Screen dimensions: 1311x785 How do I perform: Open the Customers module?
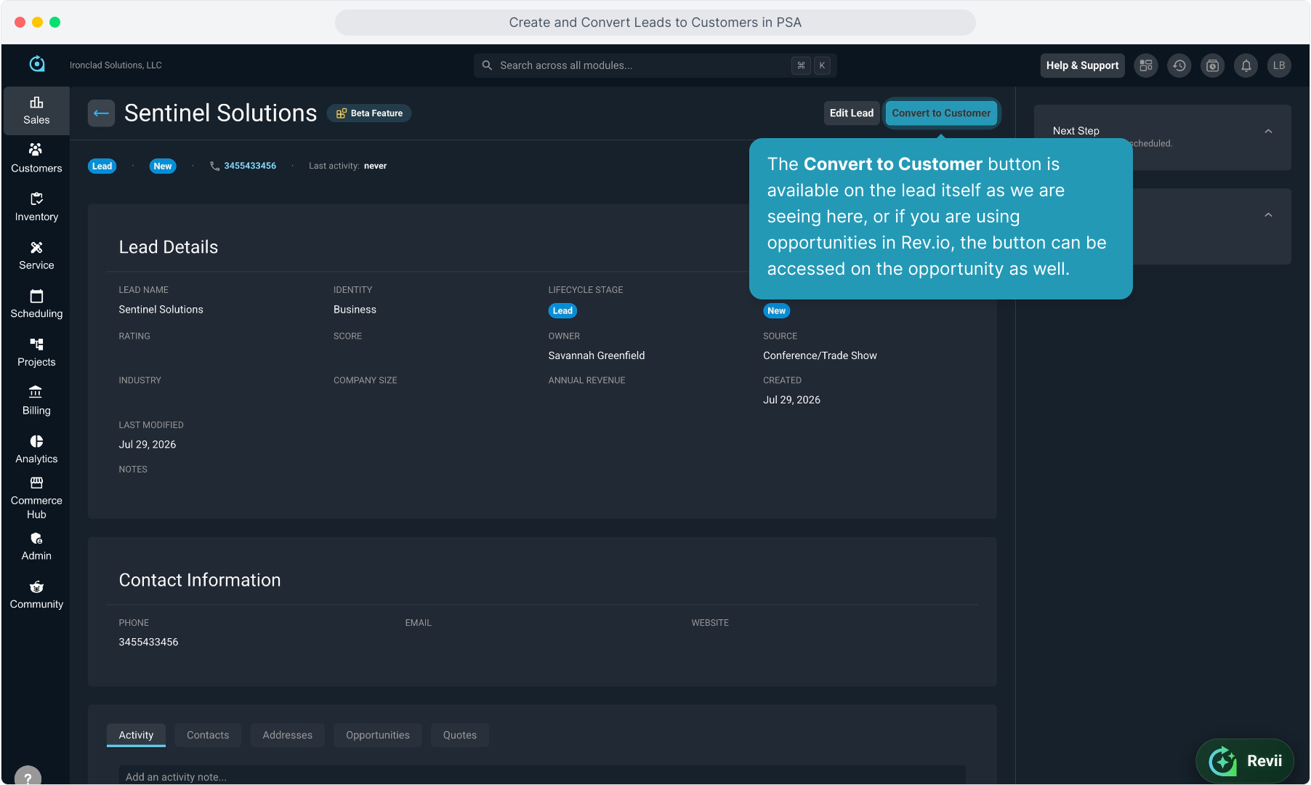point(36,158)
